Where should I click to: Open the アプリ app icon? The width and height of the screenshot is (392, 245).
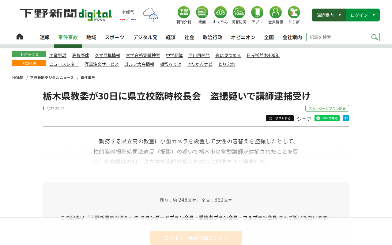pyautogui.click(x=257, y=15)
